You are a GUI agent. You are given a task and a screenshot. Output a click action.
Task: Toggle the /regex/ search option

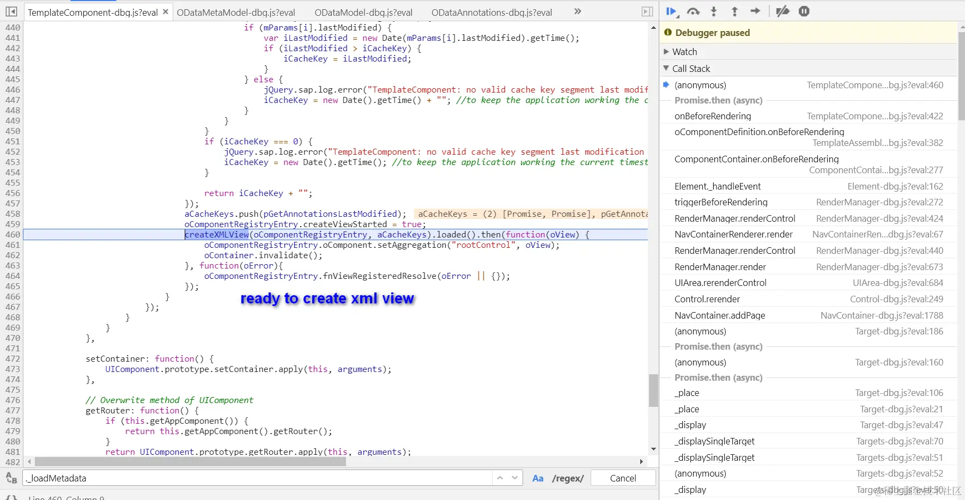(x=567, y=478)
